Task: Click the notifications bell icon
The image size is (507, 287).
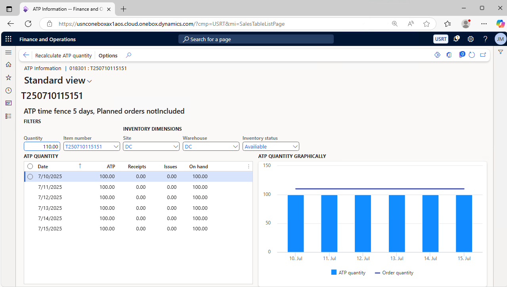Action: point(456,39)
